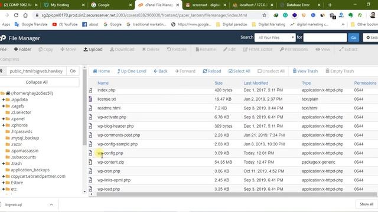
Task: Click the Restore toolbar button
Action: (x=177, y=49)
